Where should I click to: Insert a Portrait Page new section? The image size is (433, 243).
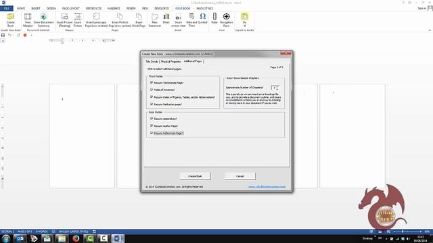[x=120, y=20]
